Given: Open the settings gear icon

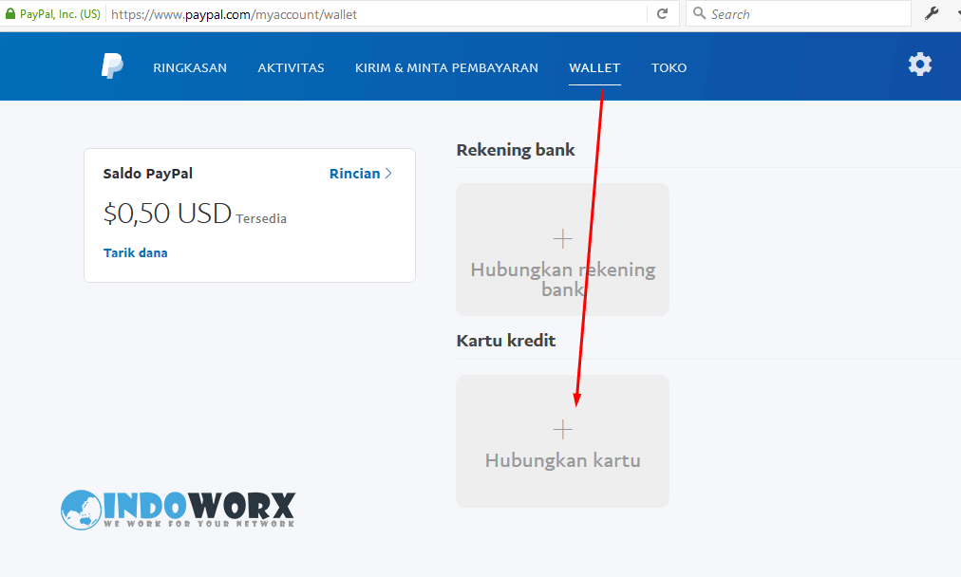Looking at the screenshot, I should click(919, 65).
